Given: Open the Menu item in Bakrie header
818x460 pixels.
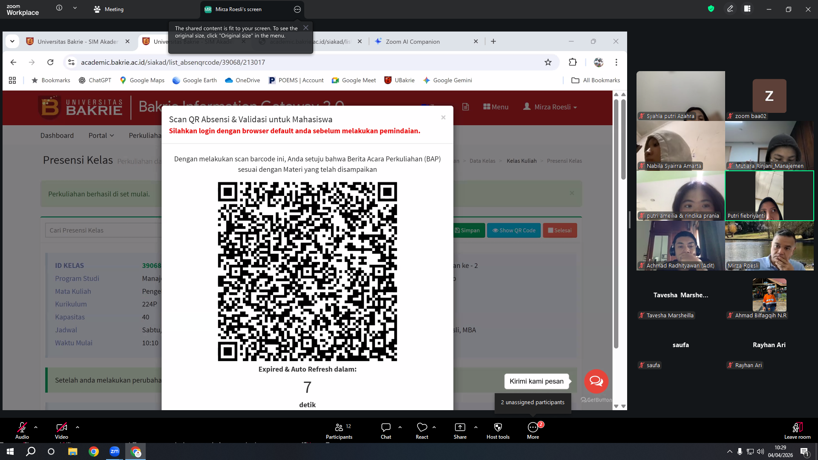Looking at the screenshot, I should tap(496, 107).
